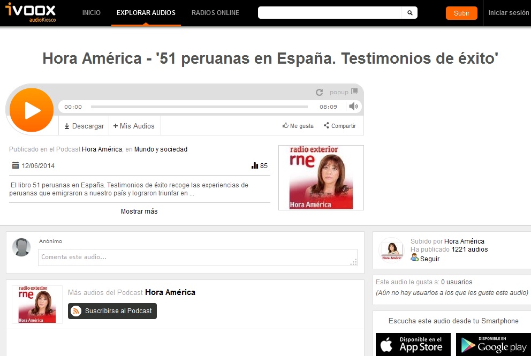Click the audio progress bar
This screenshot has width=531, height=356.
click(x=199, y=107)
